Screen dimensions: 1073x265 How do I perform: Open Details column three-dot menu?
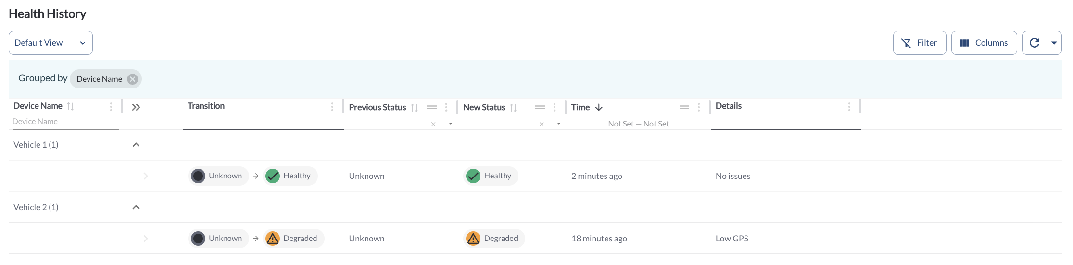point(849,107)
